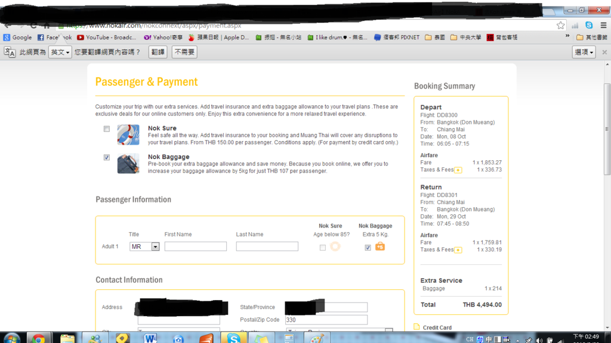This screenshot has width=611, height=343.
Task: Click the volume icon in system tray
Action: [539, 340]
